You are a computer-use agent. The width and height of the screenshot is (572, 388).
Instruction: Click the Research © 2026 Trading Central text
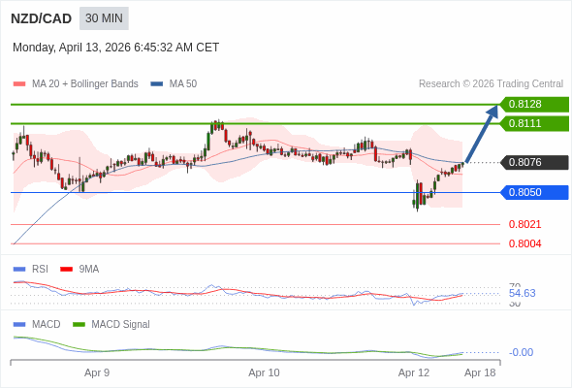(x=491, y=84)
